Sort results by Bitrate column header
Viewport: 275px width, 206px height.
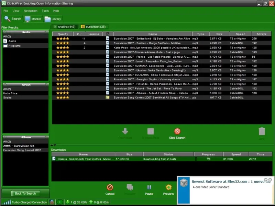click(x=261, y=34)
